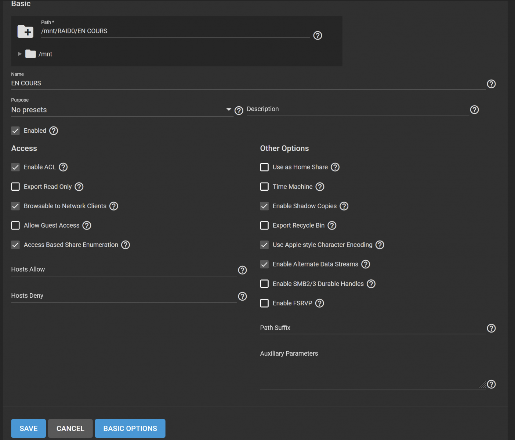Show help for Enable Alternate Data Streams

click(366, 264)
